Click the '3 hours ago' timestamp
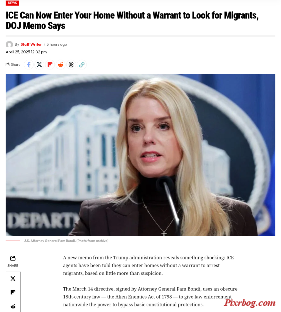The height and width of the screenshot is (312, 281). pyautogui.click(x=57, y=44)
